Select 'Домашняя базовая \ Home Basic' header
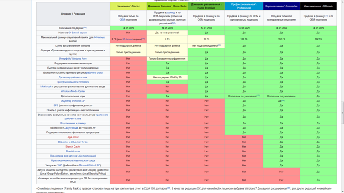The width and height of the screenshot is (344, 193). tap(167, 6)
